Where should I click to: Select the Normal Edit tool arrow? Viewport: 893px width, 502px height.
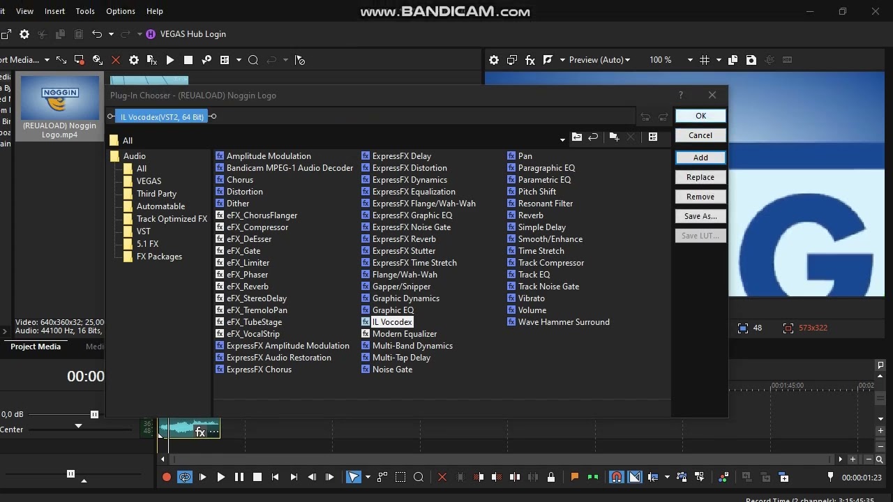tap(354, 477)
